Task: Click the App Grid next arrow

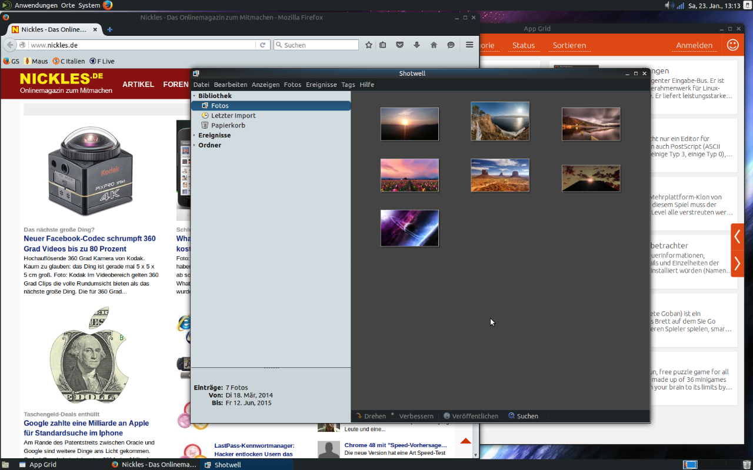Action: (x=738, y=264)
